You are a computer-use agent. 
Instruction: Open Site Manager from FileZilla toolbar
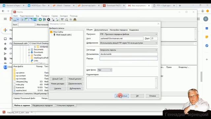tap(15, 20)
